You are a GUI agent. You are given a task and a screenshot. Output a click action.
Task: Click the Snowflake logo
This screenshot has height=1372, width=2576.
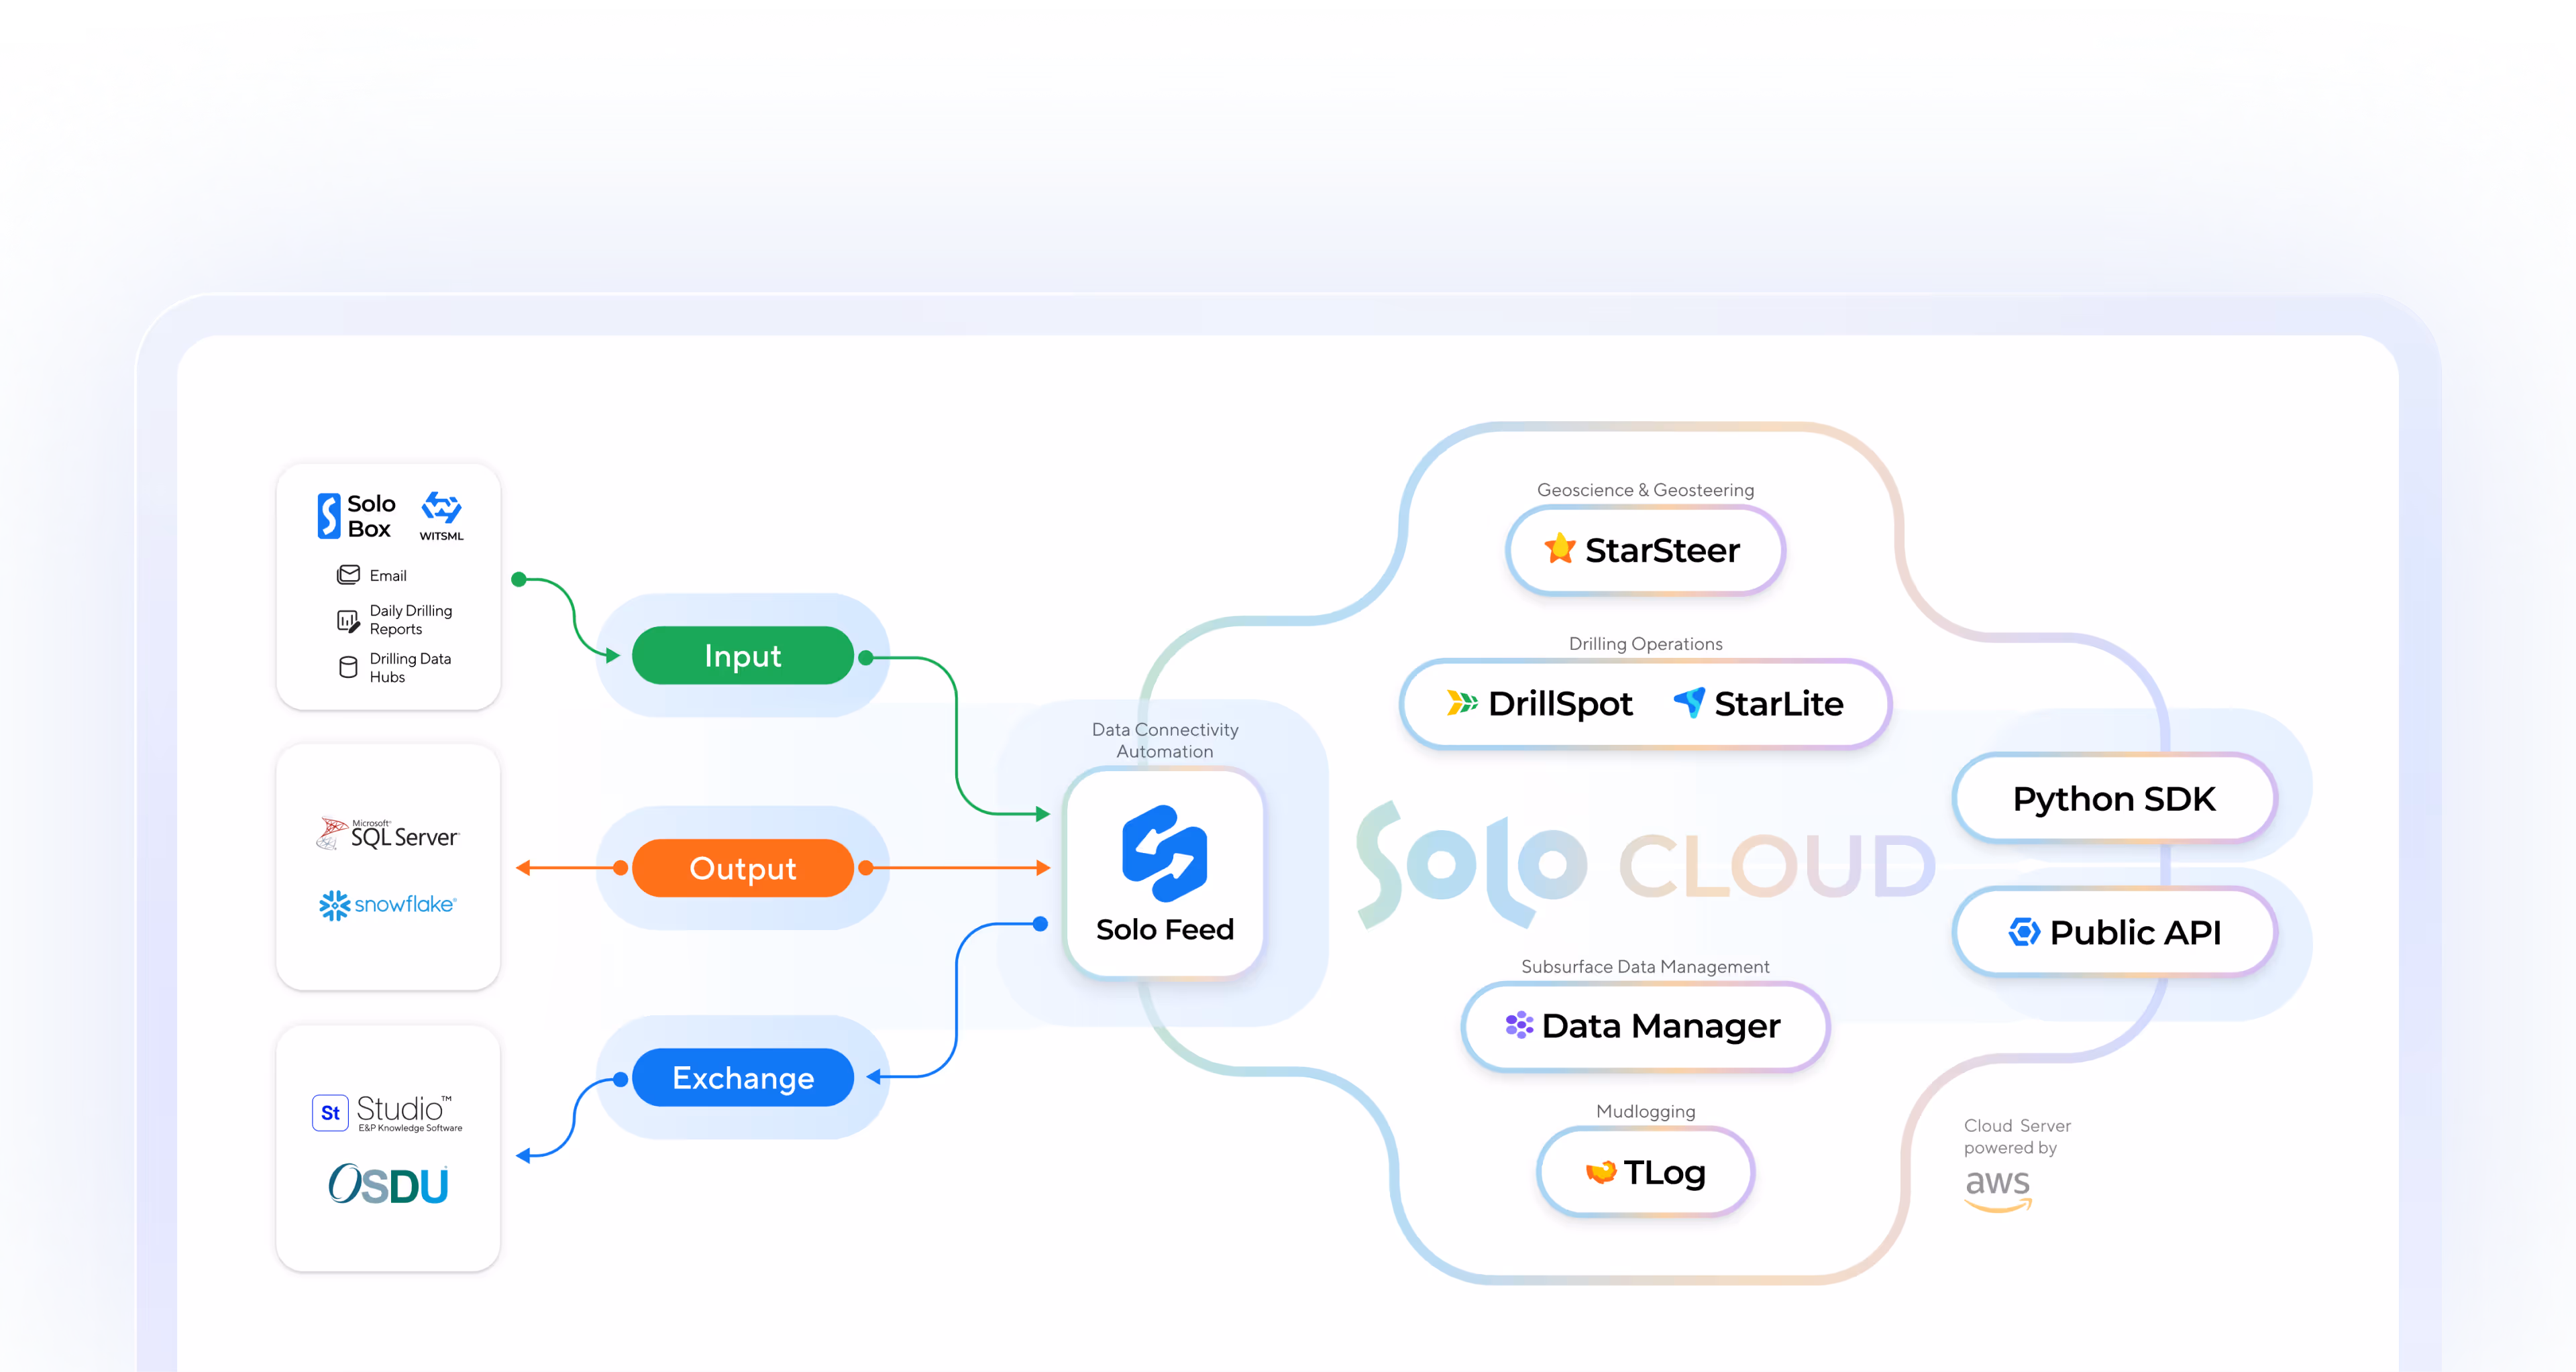pos(387,905)
